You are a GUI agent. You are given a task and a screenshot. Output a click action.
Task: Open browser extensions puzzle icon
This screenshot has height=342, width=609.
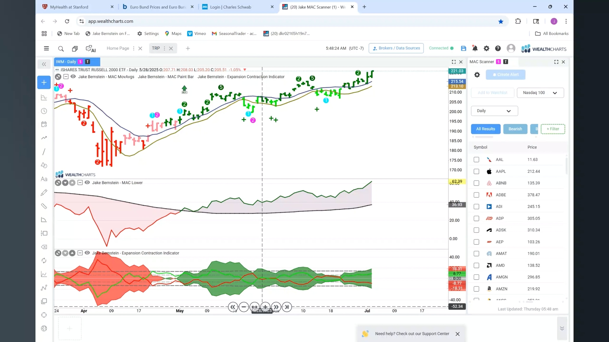click(518, 21)
